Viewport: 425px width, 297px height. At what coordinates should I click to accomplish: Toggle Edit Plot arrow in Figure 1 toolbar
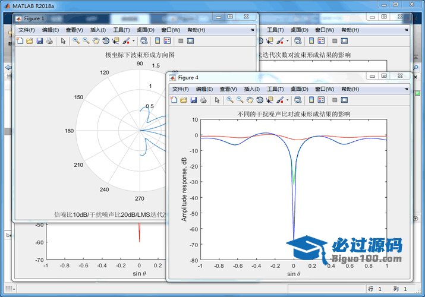pyautogui.click(x=63, y=41)
